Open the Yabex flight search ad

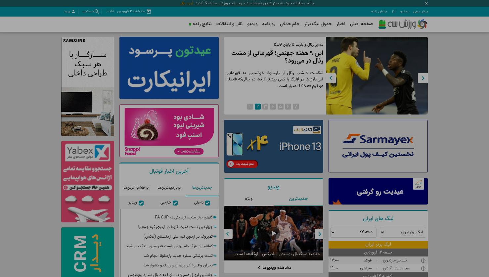pyautogui.click(x=88, y=182)
